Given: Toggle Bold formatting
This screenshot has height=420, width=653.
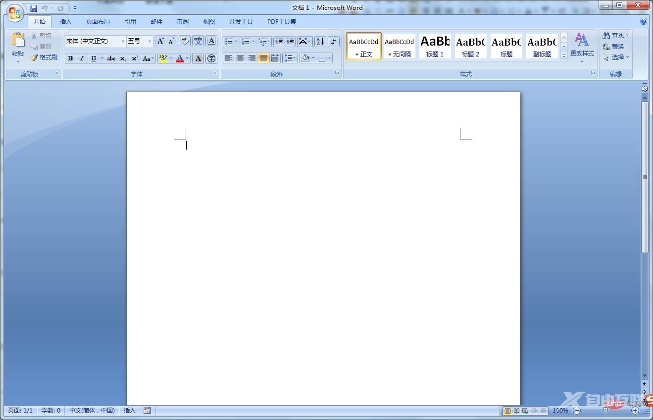Looking at the screenshot, I should click(x=70, y=58).
